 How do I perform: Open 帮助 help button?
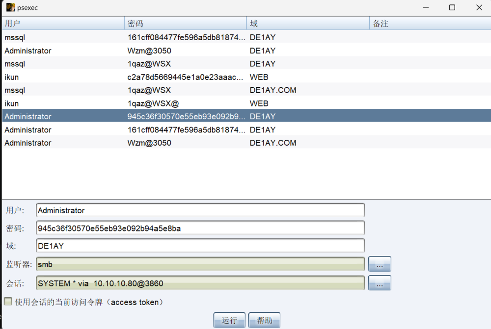tap(264, 320)
